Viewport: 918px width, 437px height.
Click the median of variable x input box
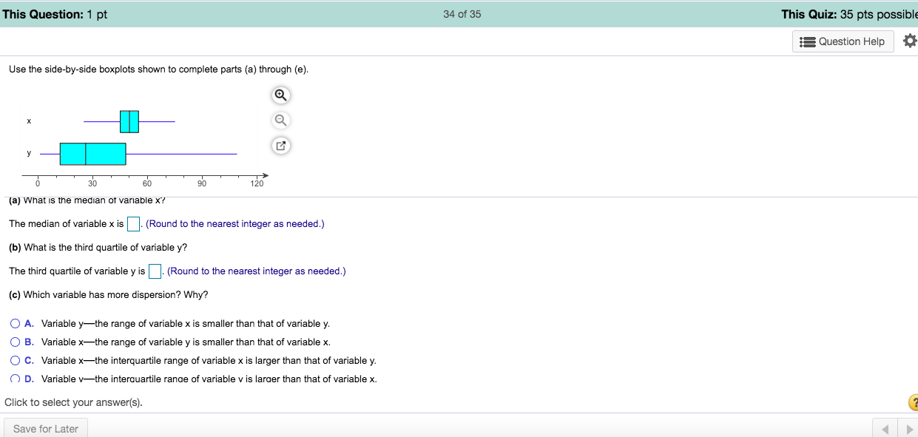(133, 223)
